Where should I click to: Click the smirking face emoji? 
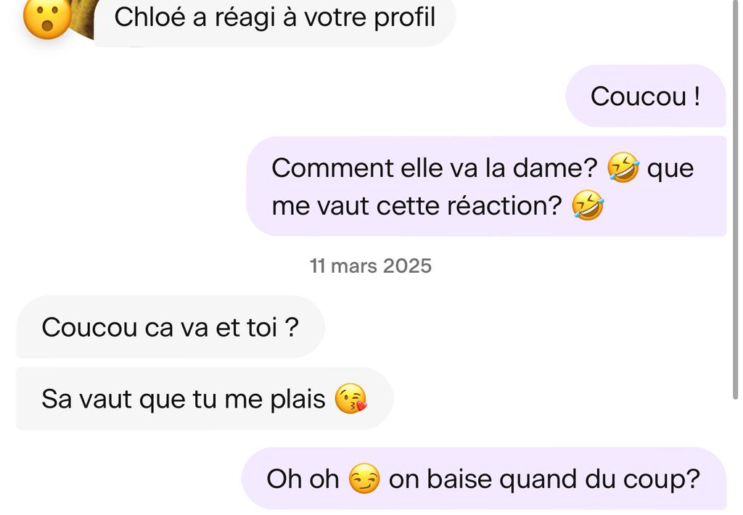pyautogui.click(x=364, y=479)
